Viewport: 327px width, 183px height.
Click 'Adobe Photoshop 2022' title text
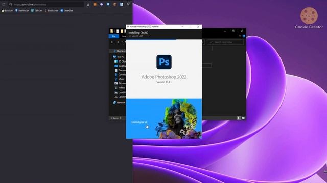pos(164,77)
